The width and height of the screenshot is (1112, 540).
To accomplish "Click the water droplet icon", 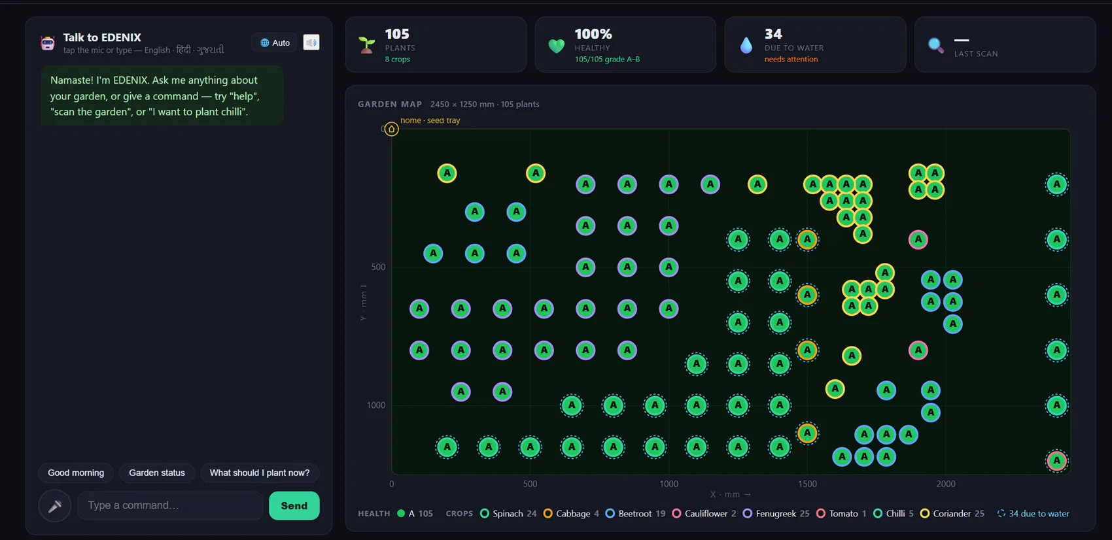I will tap(746, 44).
